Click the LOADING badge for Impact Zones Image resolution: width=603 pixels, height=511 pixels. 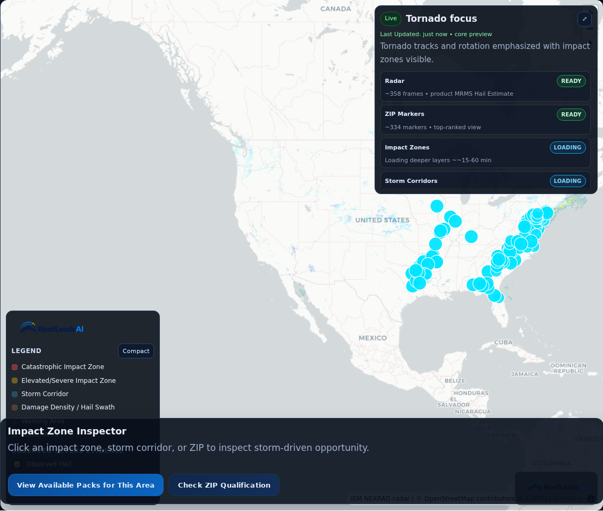click(x=567, y=147)
